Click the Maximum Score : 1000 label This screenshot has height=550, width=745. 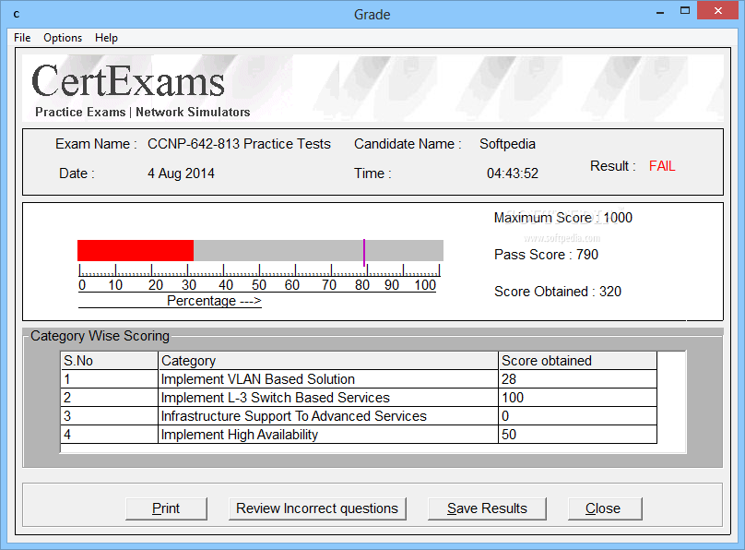point(563,218)
